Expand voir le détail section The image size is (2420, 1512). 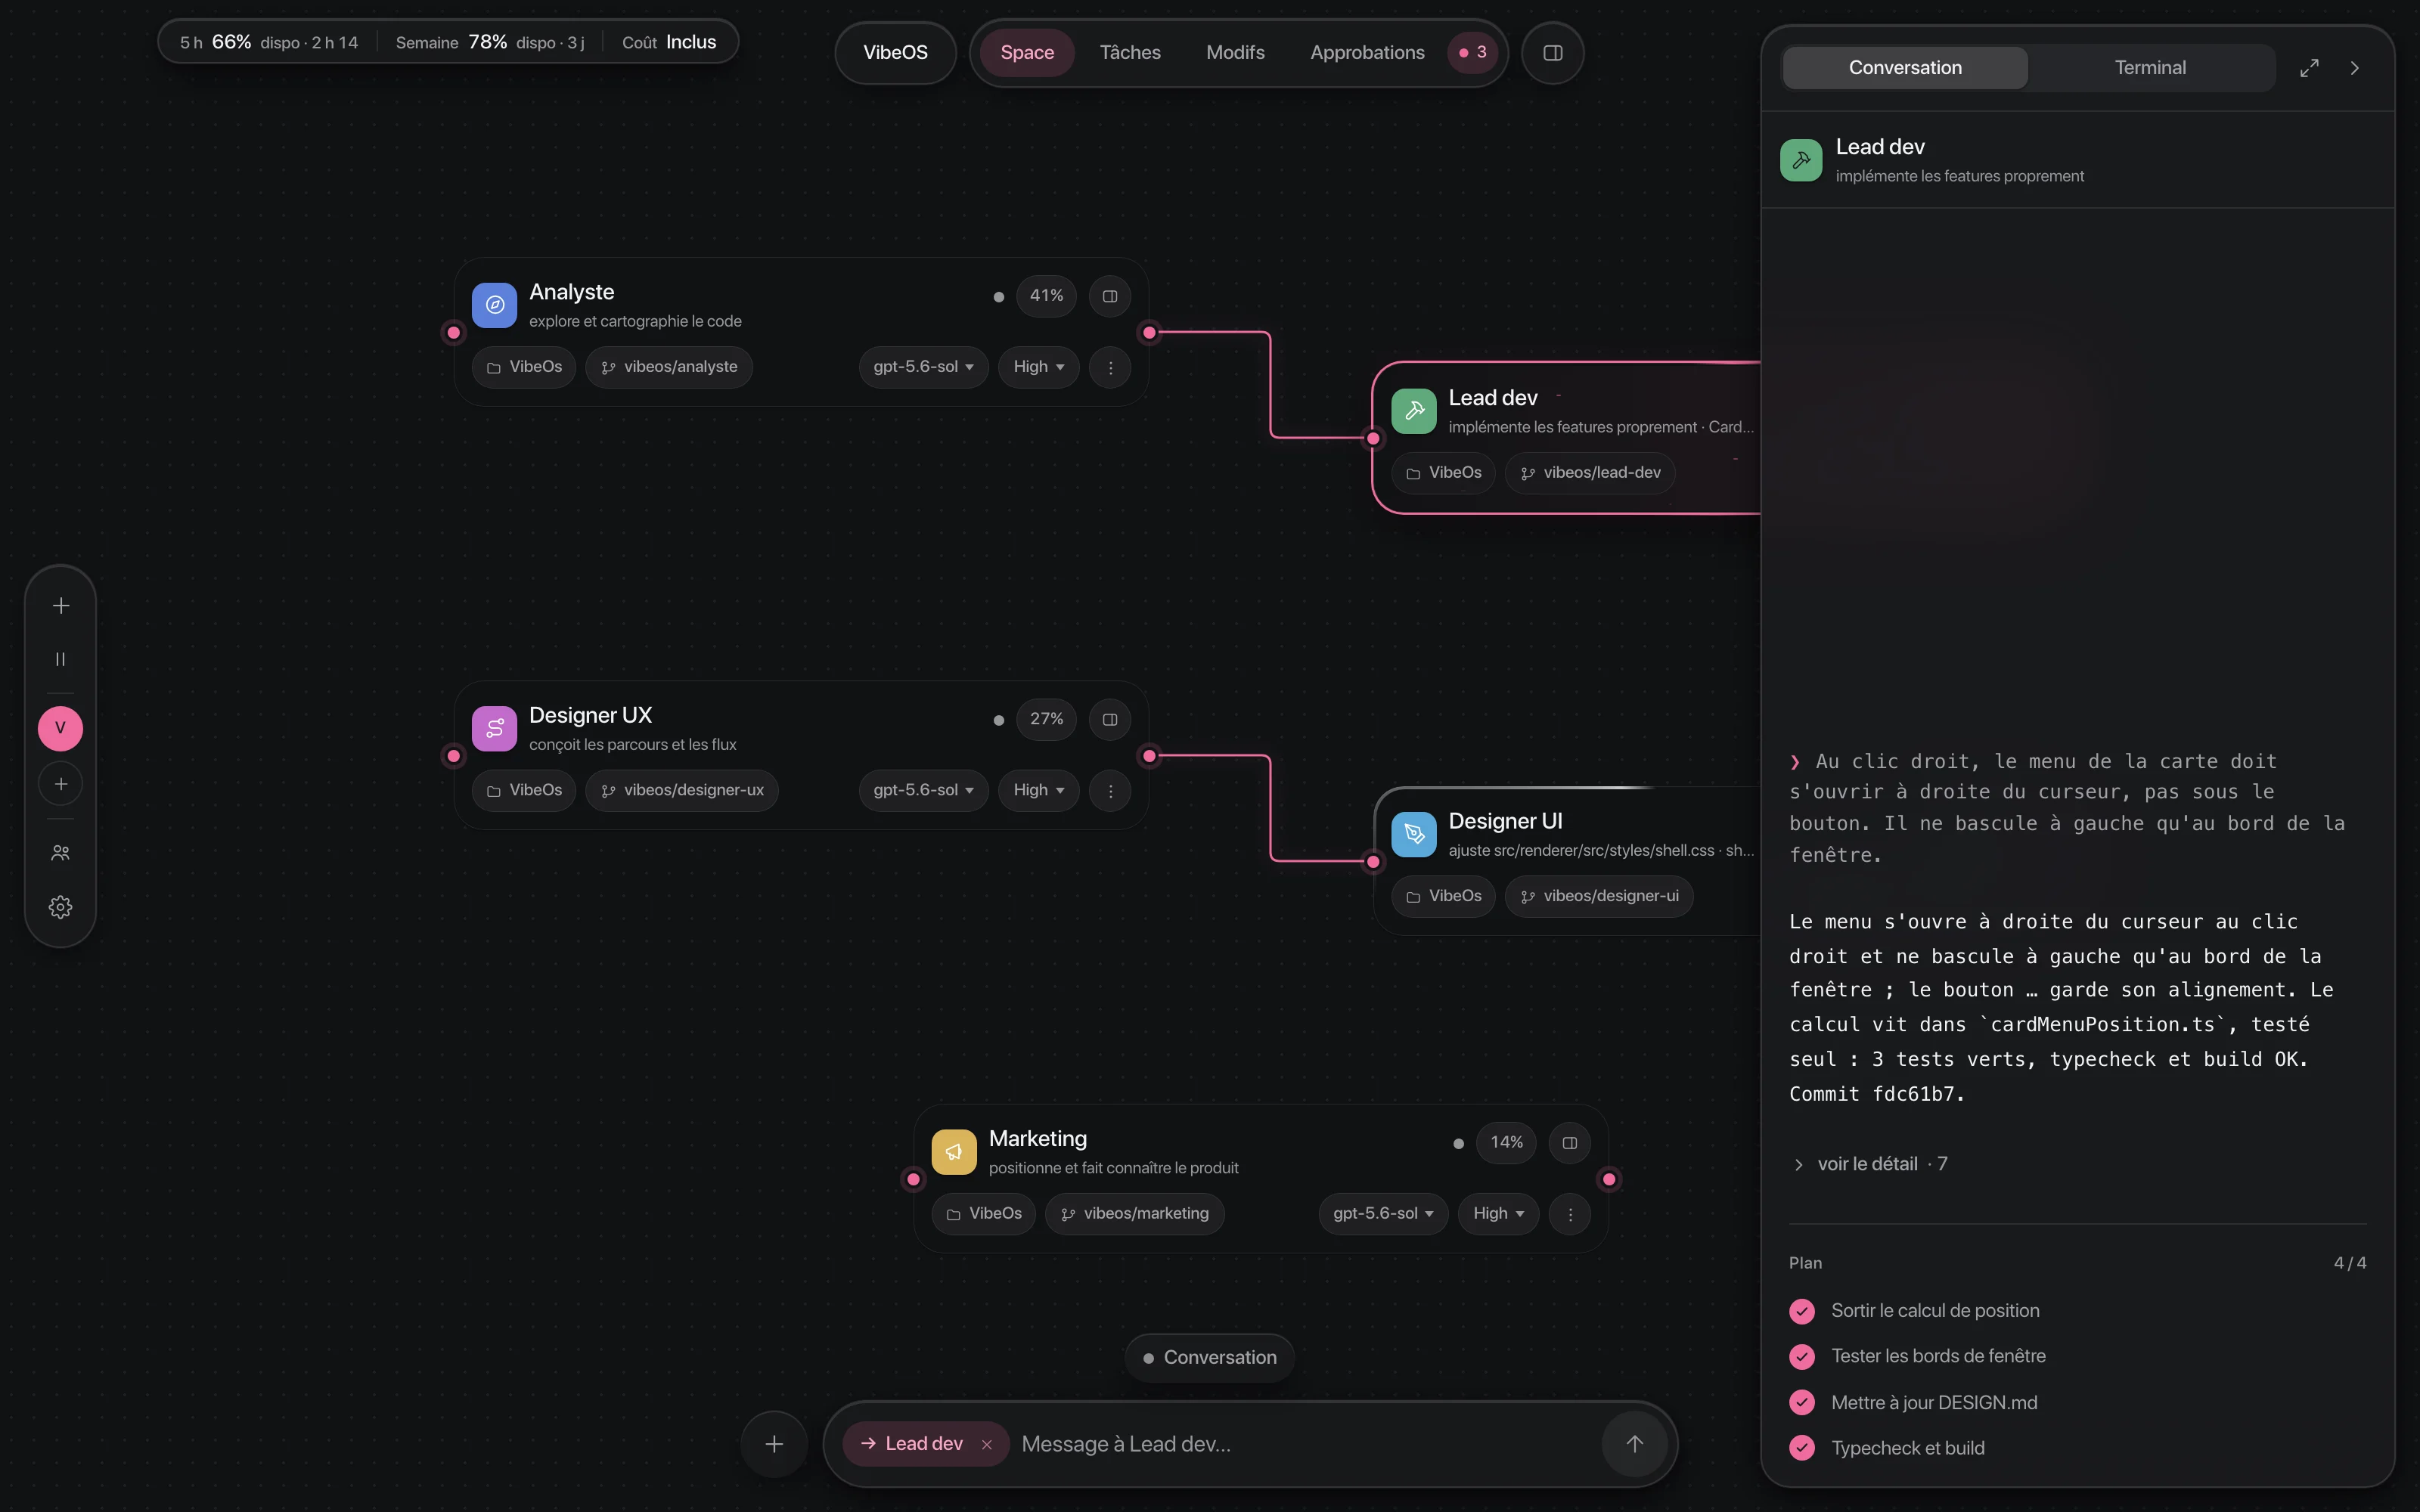pos(1870,1164)
